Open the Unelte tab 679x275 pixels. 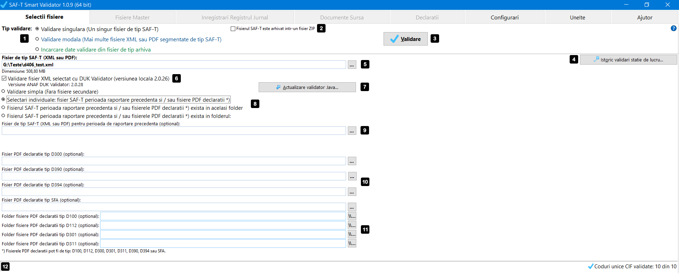577,18
